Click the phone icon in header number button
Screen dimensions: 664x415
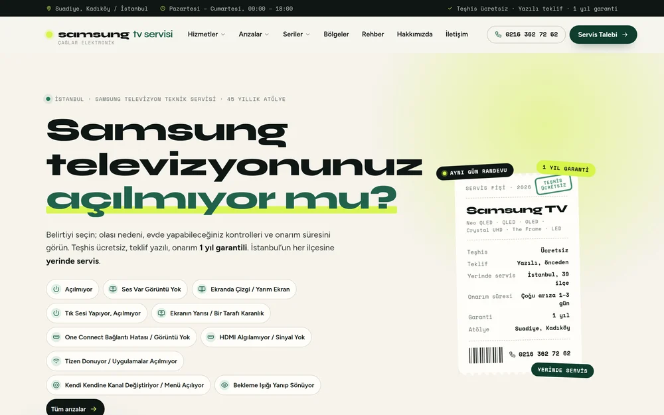[499, 35]
